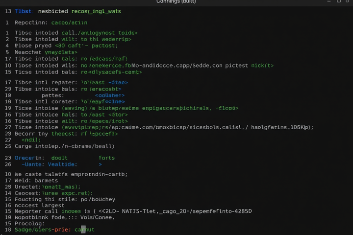Click the green '\onatt_mas);' text
The width and height of the screenshot is (353, 235).
(61, 187)
